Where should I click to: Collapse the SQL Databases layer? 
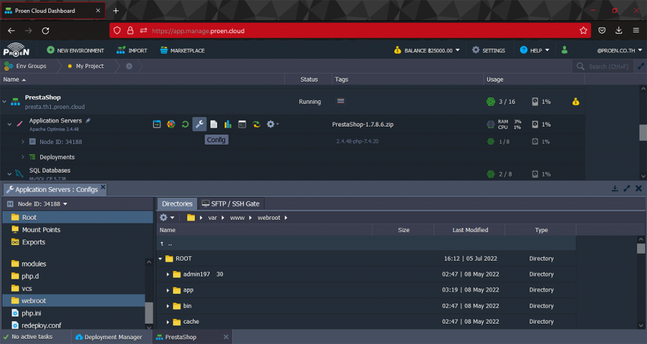(9, 174)
